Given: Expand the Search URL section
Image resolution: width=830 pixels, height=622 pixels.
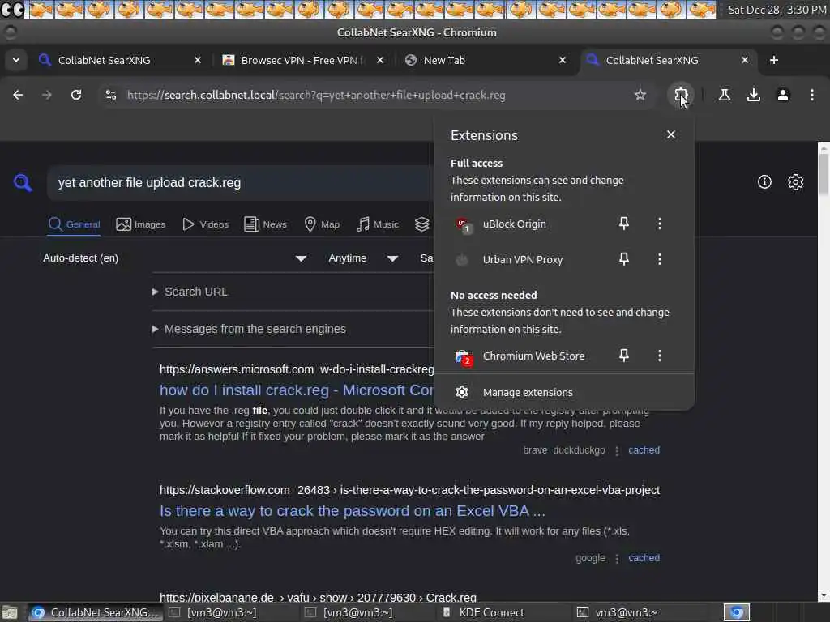Looking at the screenshot, I should 190,292.
